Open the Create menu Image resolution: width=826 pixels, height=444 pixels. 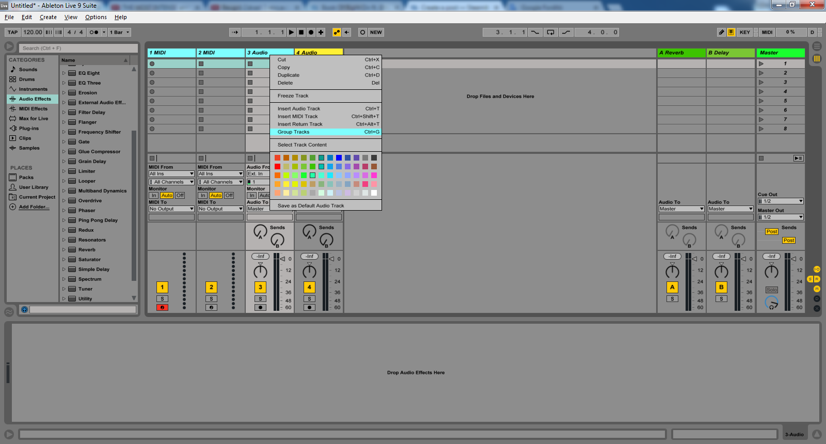(48, 17)
